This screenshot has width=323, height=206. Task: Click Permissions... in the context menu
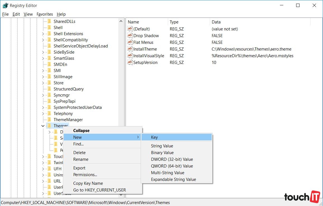85,175
